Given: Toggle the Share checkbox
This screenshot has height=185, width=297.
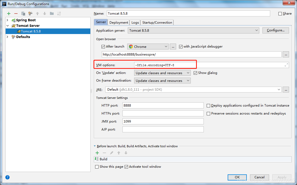Looking at the screenshot, I should (x=280, y=14).
